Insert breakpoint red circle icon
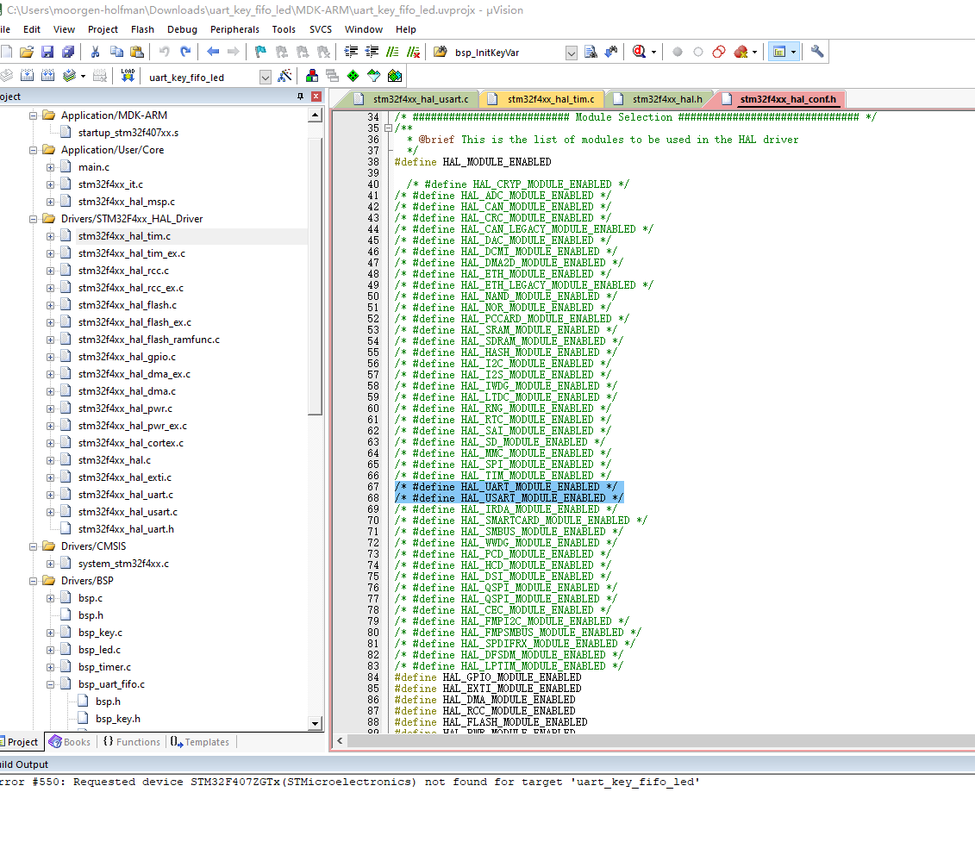Screen dimensions: 975x842 (678, 53)
